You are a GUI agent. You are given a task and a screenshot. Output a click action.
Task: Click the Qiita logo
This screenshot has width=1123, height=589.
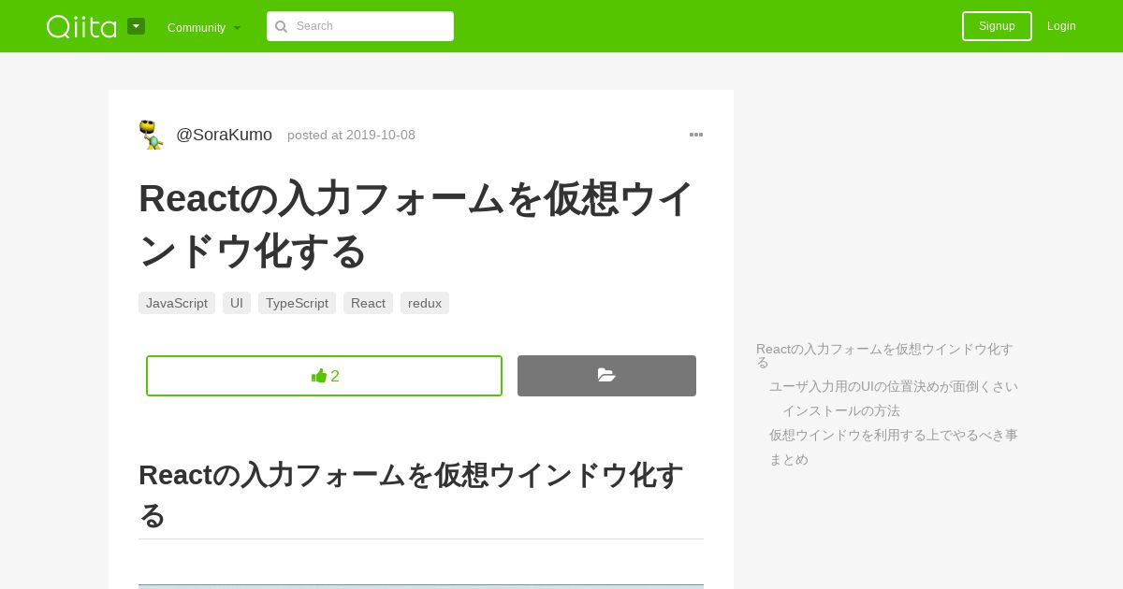point(81,26)
